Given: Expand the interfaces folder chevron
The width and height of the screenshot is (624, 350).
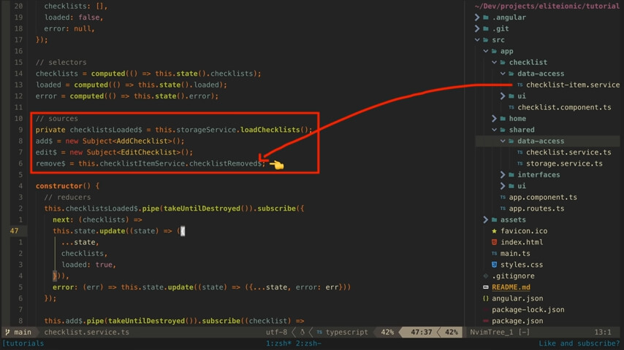Looking at the screenshot, I should point(503,175).
